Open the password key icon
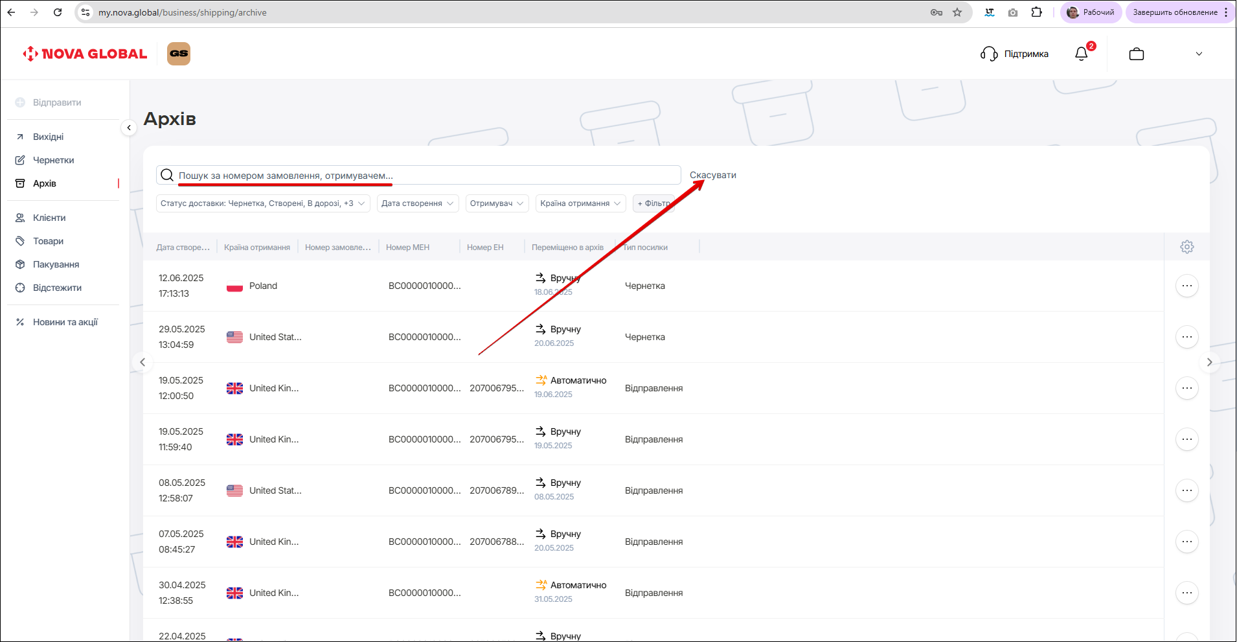Screen dimensions: 1237x642 (x=936, y=12)
